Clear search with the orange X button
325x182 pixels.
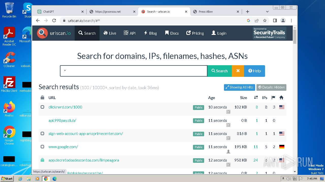pyautogui.click(x=238, y=71)
